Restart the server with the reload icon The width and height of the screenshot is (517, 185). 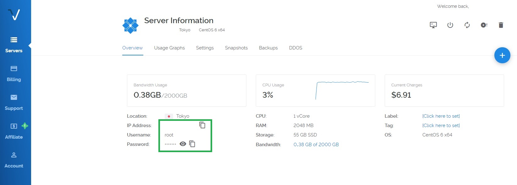click(x=467, y=25)
